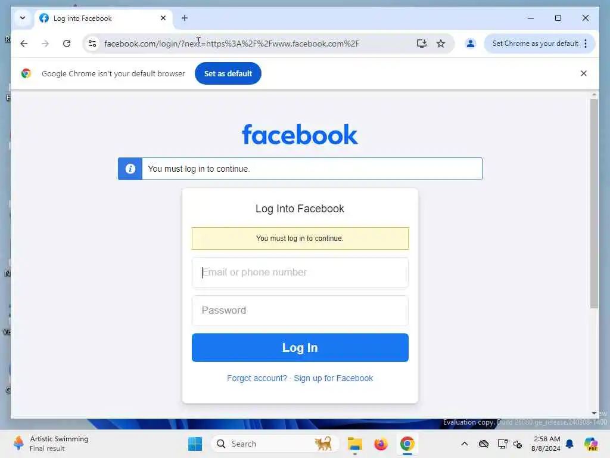This screenshot has height=458, width=610.
Task: Click the blue Log In button
Action: (300, 348)
